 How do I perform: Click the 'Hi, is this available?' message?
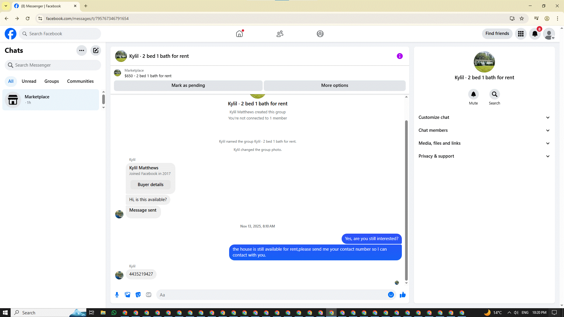click(148, 200)
